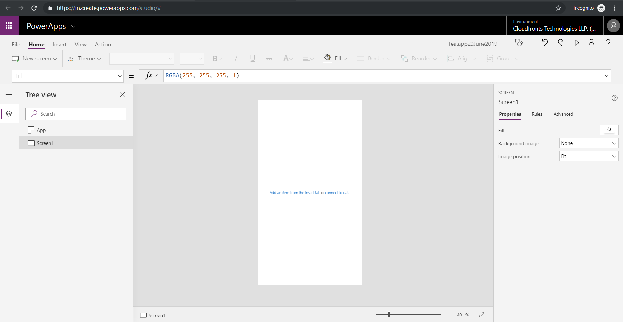Open the Share user icon
This screenshot has width=623, height=322.
tap(592, 43)
